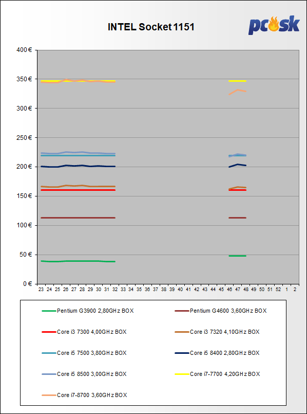Click the red Core i3 7300 line between weeks 23-32

pyautogui.click(x=78, y=190)
